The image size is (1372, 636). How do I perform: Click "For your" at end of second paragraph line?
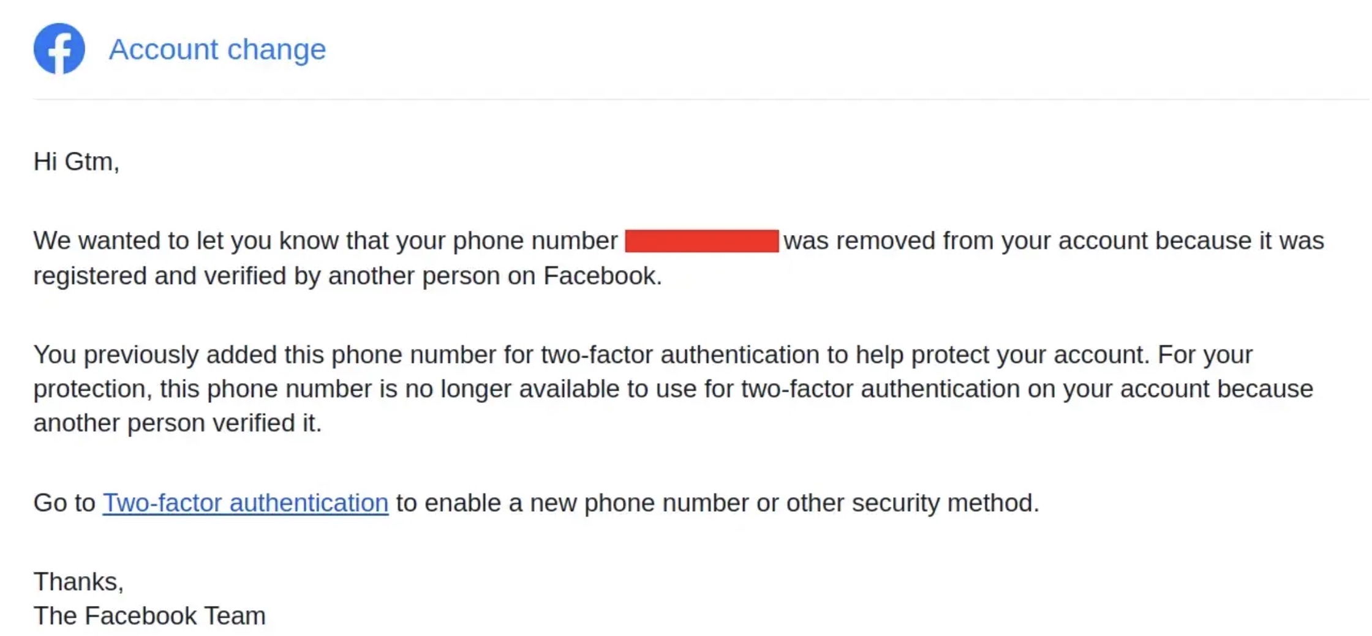pos(1205,355)
